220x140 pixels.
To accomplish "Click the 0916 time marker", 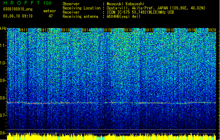I will pyautogui.click(x=128, y=30).
